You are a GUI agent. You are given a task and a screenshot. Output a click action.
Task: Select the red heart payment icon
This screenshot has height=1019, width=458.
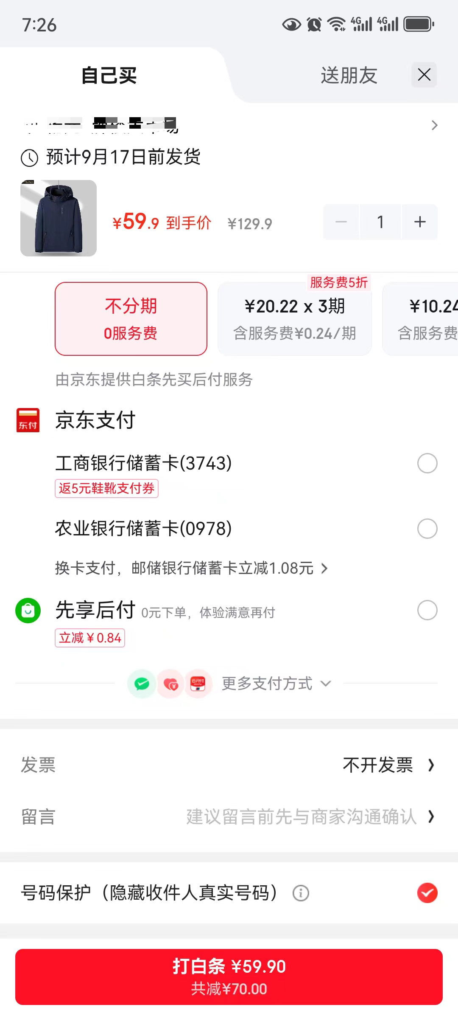pos(170,684)
